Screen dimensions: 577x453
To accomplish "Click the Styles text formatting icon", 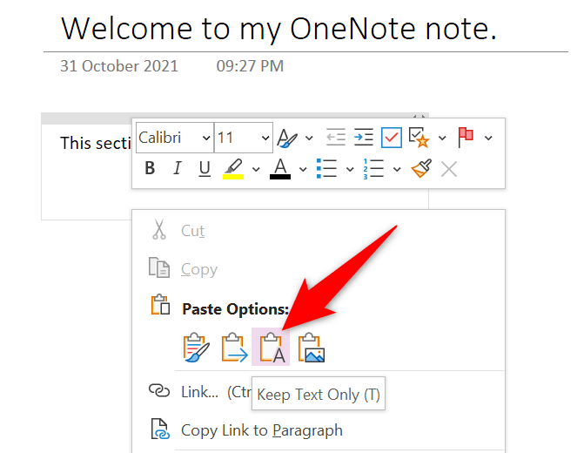I will pyautogui.click(x=287, y=139).
